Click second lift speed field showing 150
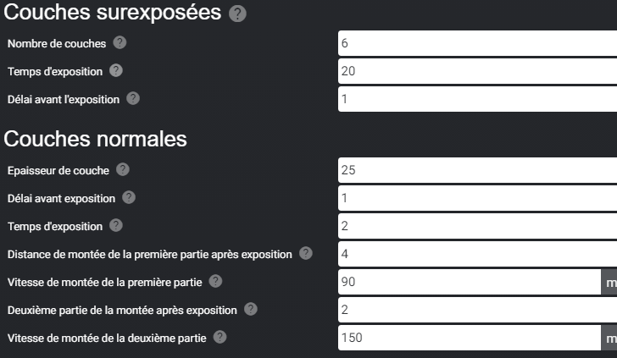Image resolution: width=617 pixels, height=358 pixels. click(470, 338)
